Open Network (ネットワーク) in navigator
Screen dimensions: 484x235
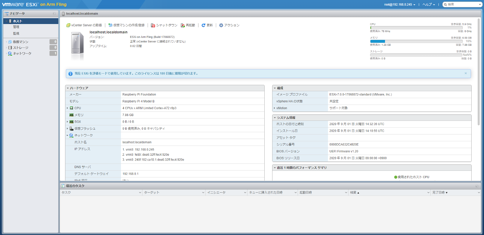(x=22, y=53)
